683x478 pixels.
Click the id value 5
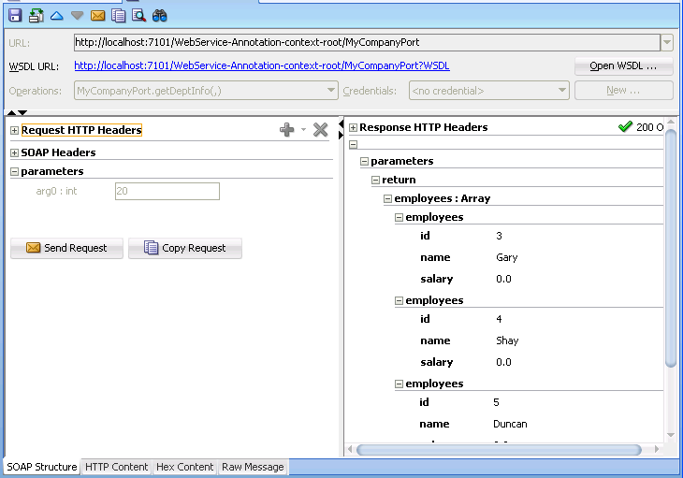496,402
